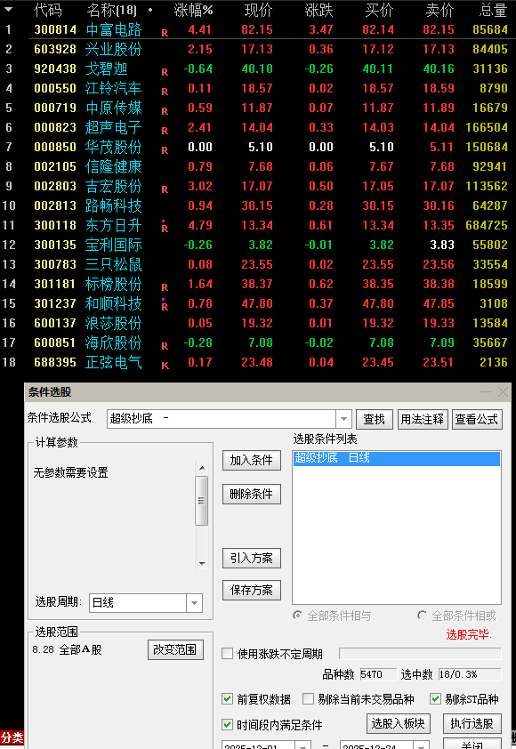Toggle the 剔除ST品种 checkbox

pyautogui.click(x=435, y=699)
